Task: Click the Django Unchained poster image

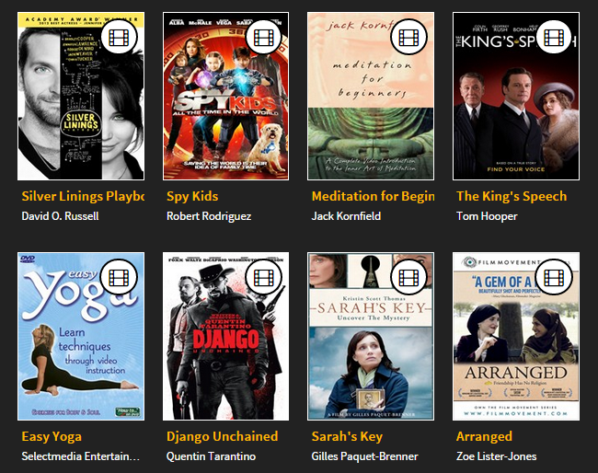Action: click(225, 336)
